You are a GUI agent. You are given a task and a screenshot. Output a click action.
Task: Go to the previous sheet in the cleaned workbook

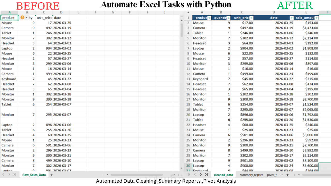coord(195,175)
